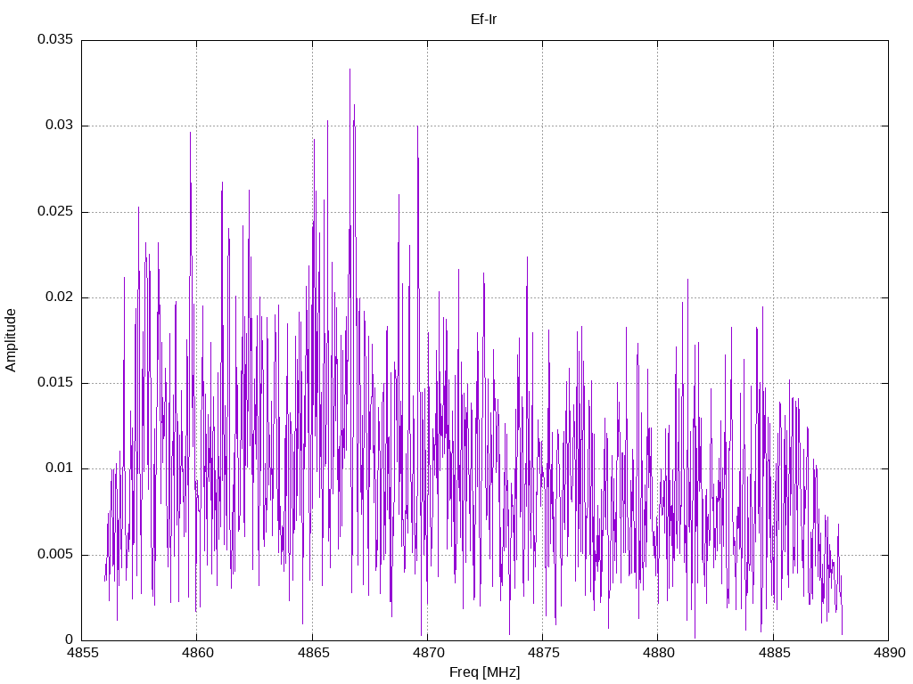Click the 4880 x-axis tick label
The image size is (913, 684).
(658, 653)
